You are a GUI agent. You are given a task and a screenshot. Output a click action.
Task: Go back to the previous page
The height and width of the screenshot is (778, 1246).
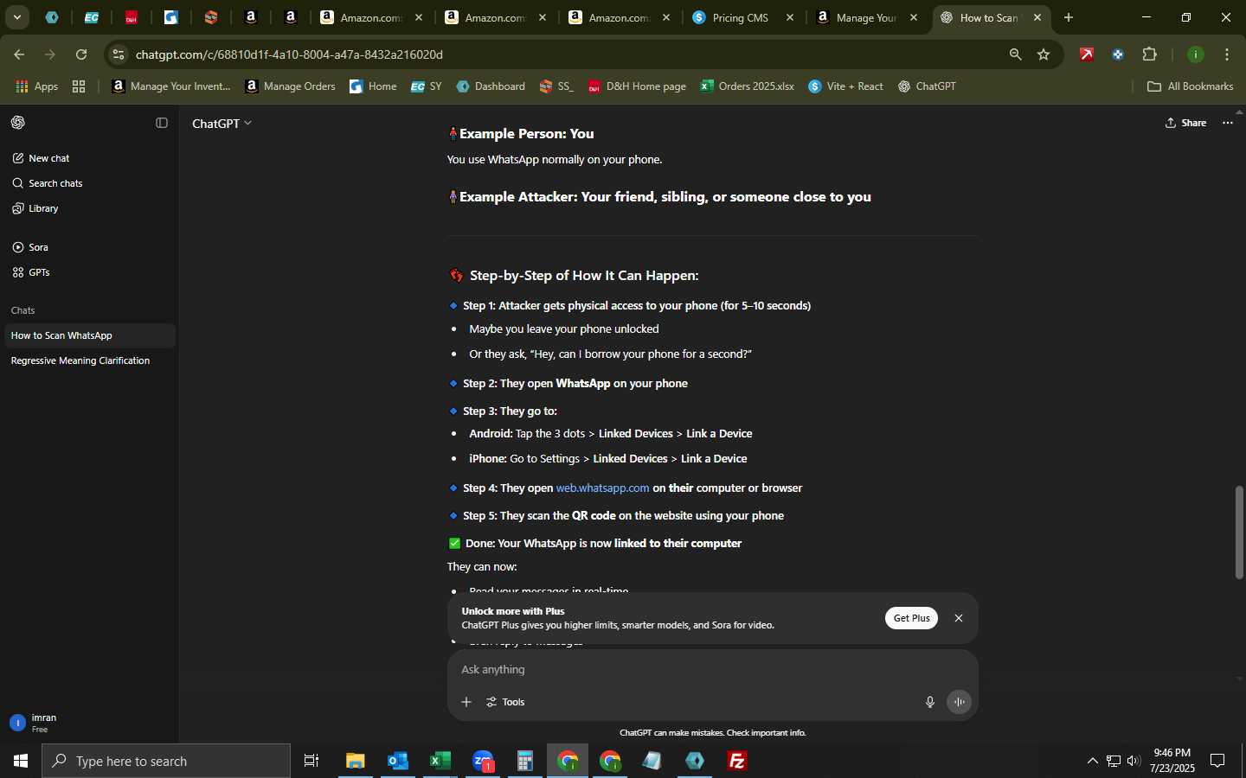(19, 54)
